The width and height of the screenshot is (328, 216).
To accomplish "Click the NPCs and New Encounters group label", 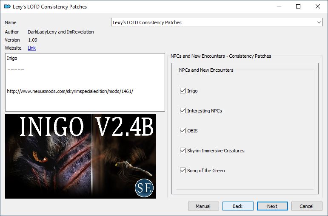I will click(x=206, y=70).
